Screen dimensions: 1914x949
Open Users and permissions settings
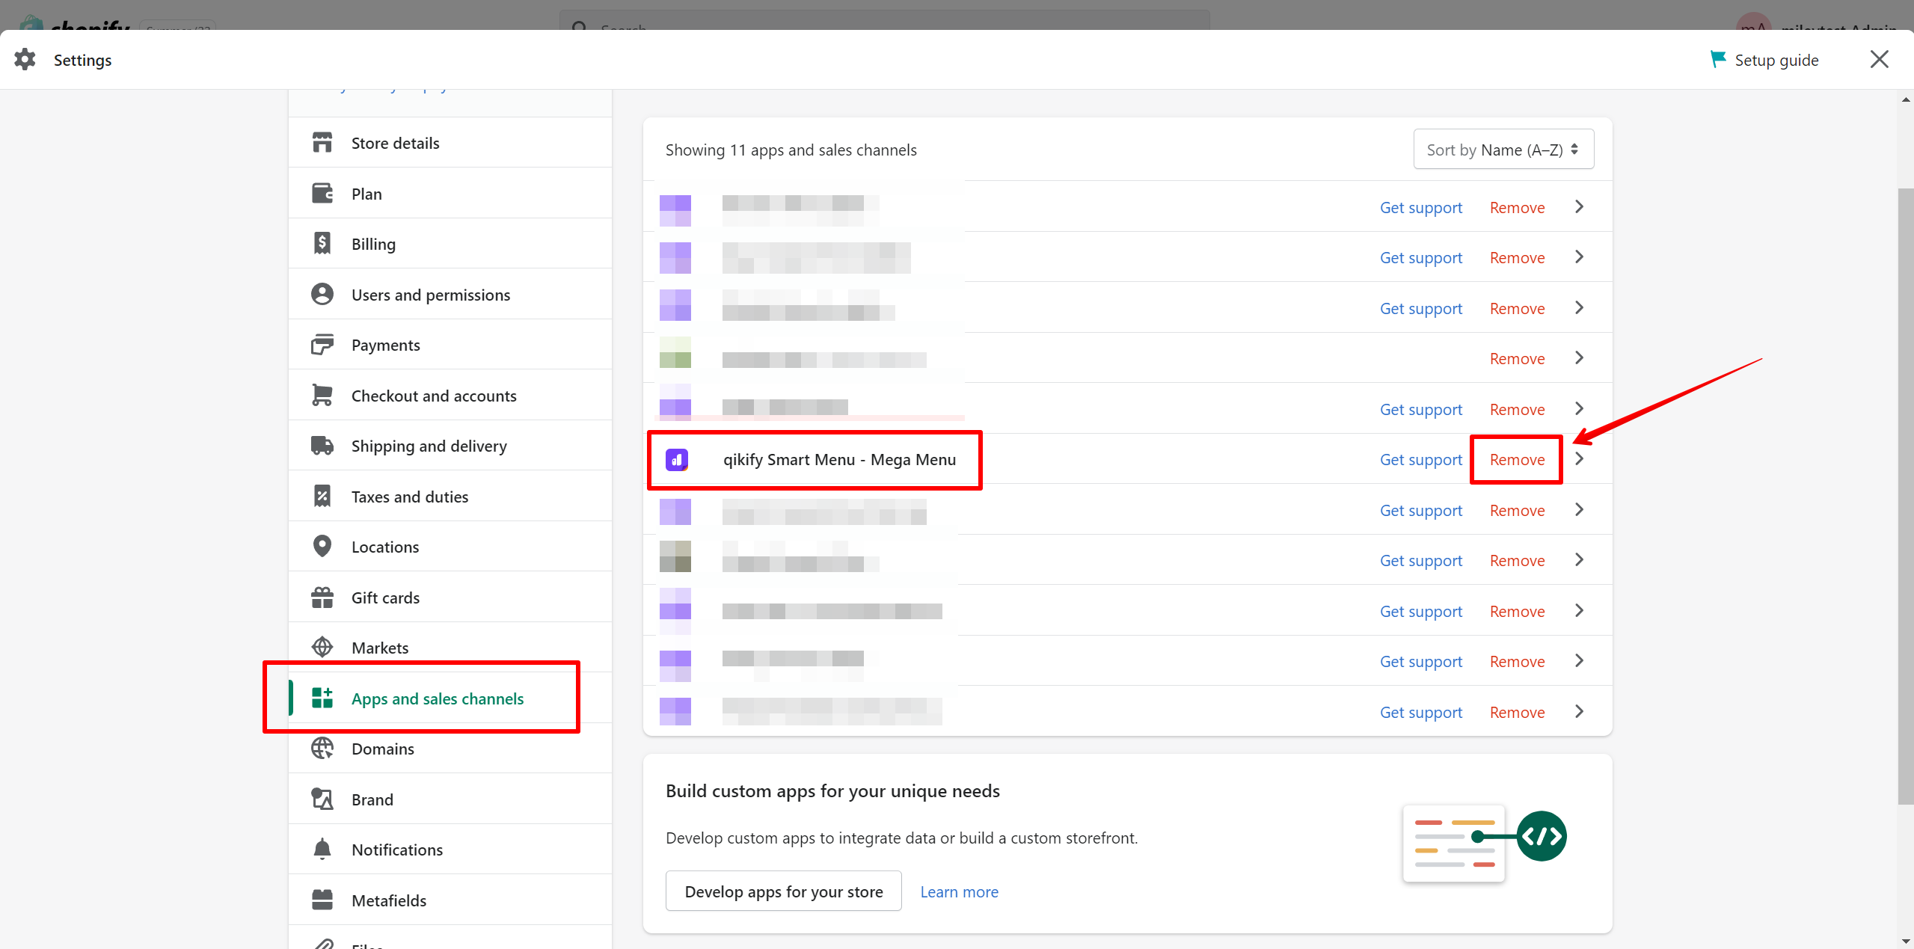[450, 295]
